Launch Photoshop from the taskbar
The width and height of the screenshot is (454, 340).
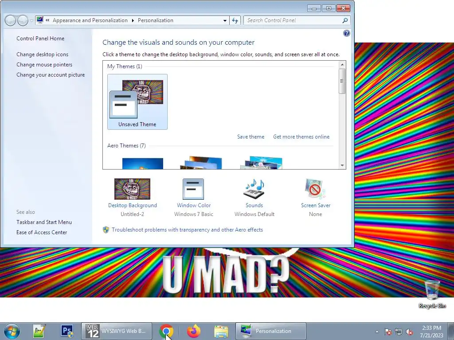pos(67,331)
